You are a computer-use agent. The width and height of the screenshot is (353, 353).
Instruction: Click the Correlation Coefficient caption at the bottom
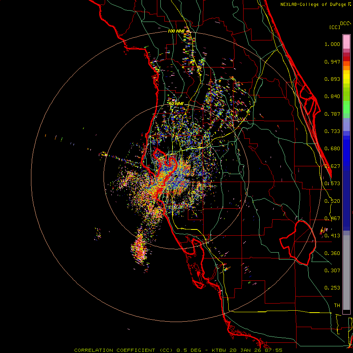(178, 350)
